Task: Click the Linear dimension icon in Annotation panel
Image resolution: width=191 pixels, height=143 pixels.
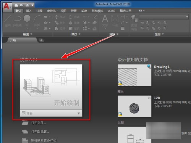Action: 123,17
